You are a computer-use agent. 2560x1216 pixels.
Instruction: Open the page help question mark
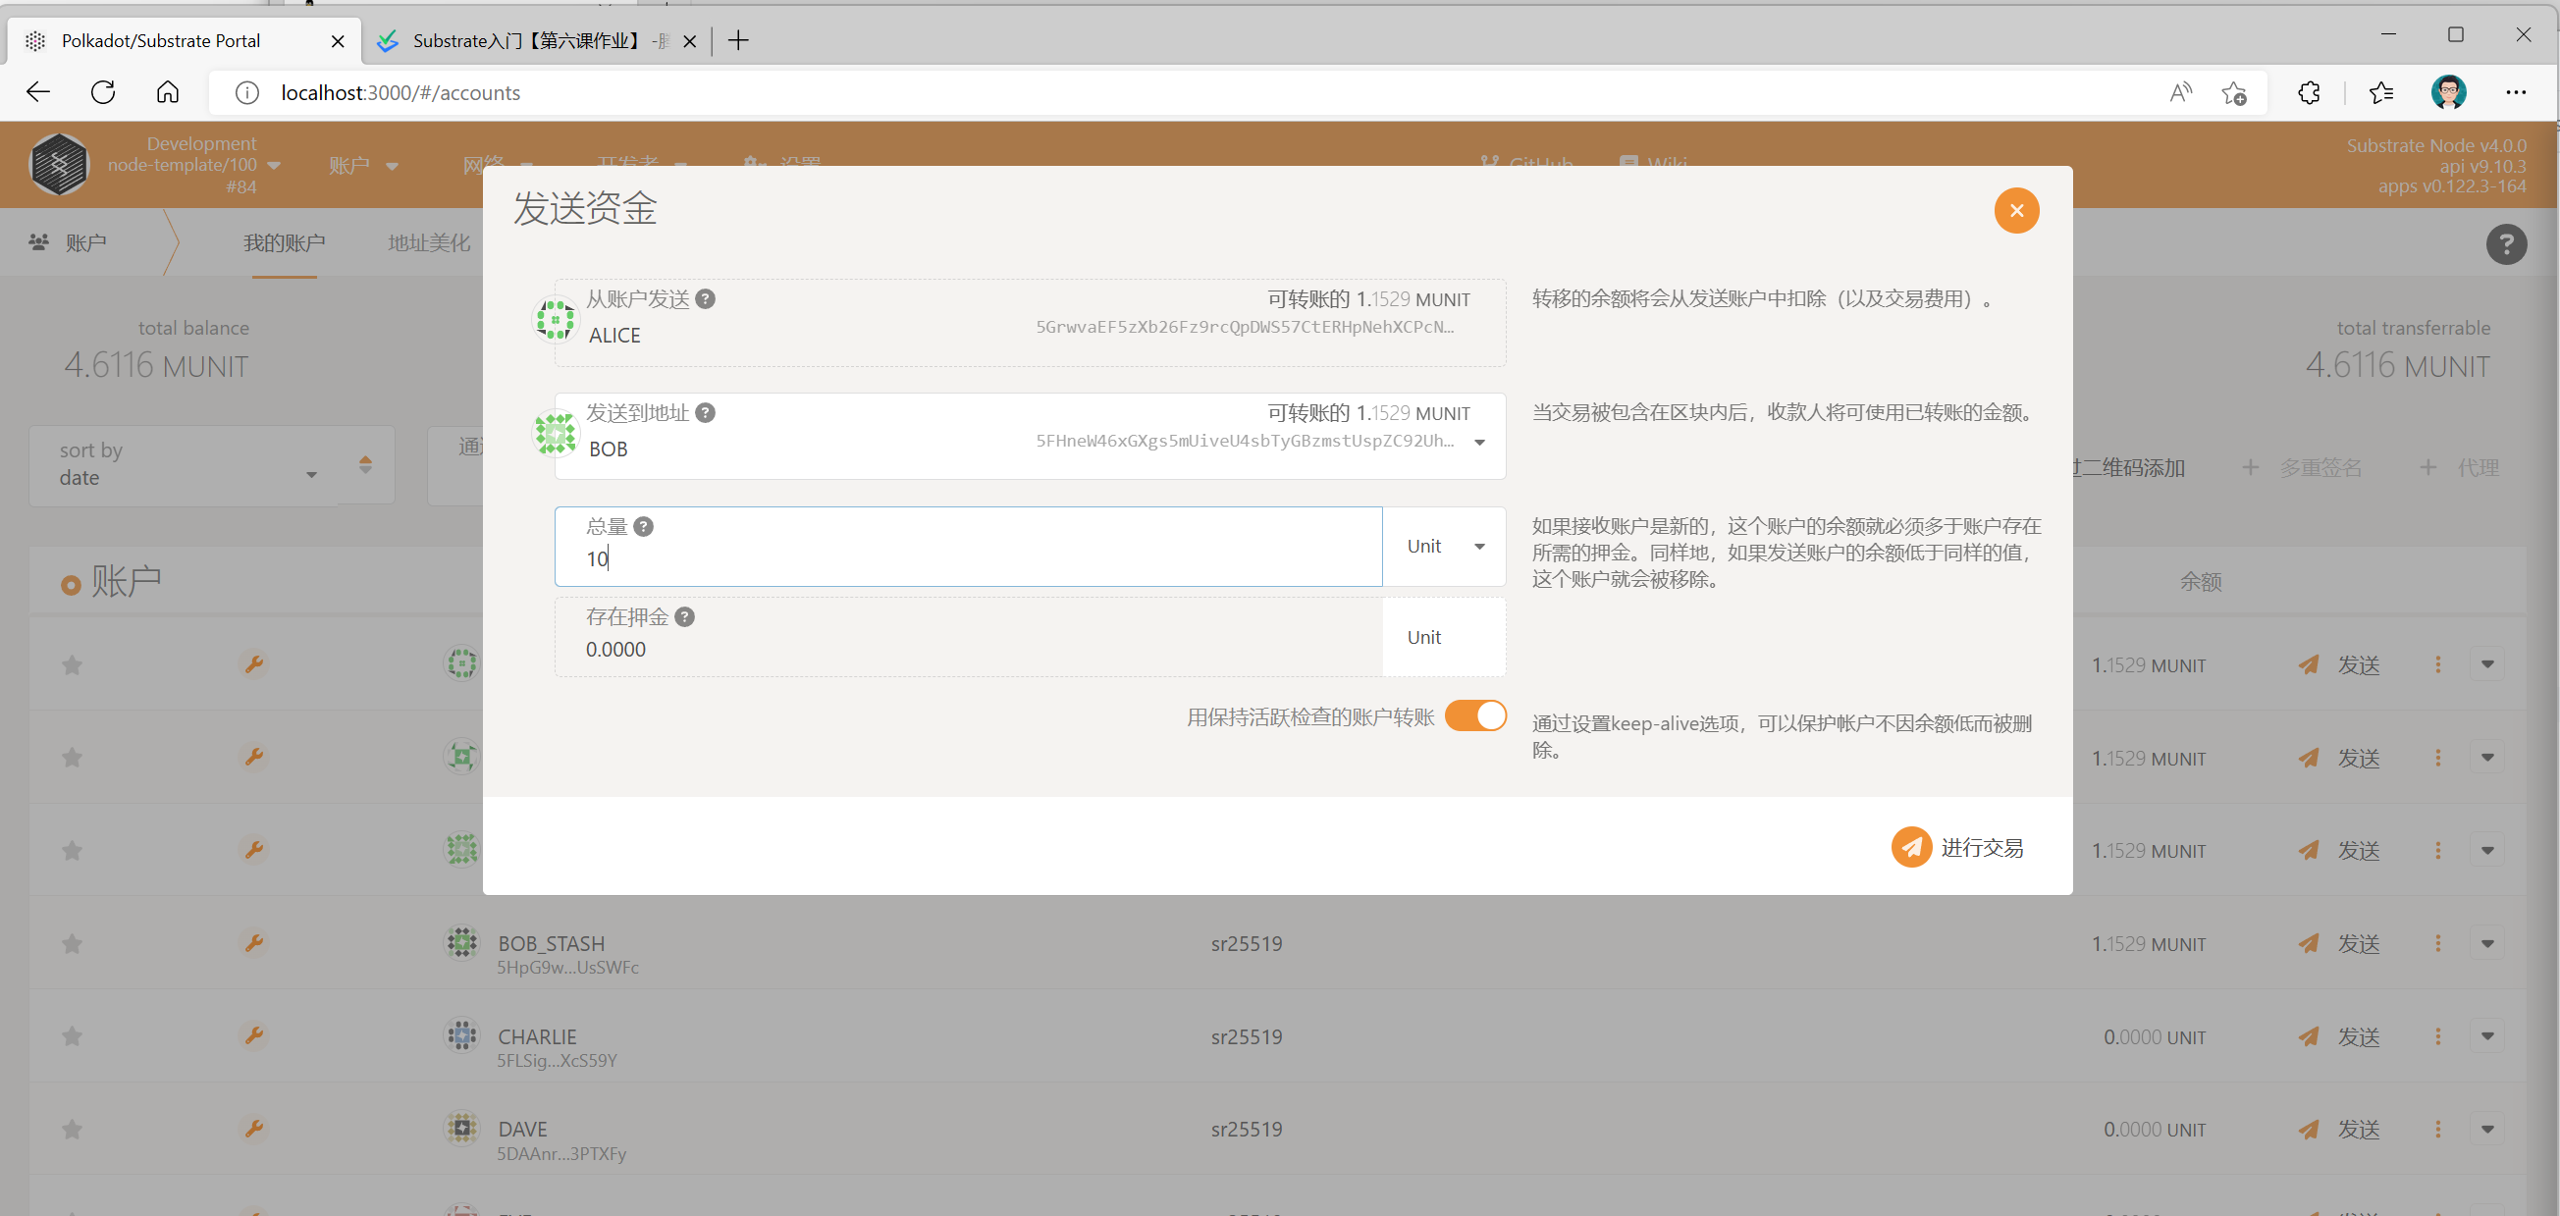pos(2505,244)
